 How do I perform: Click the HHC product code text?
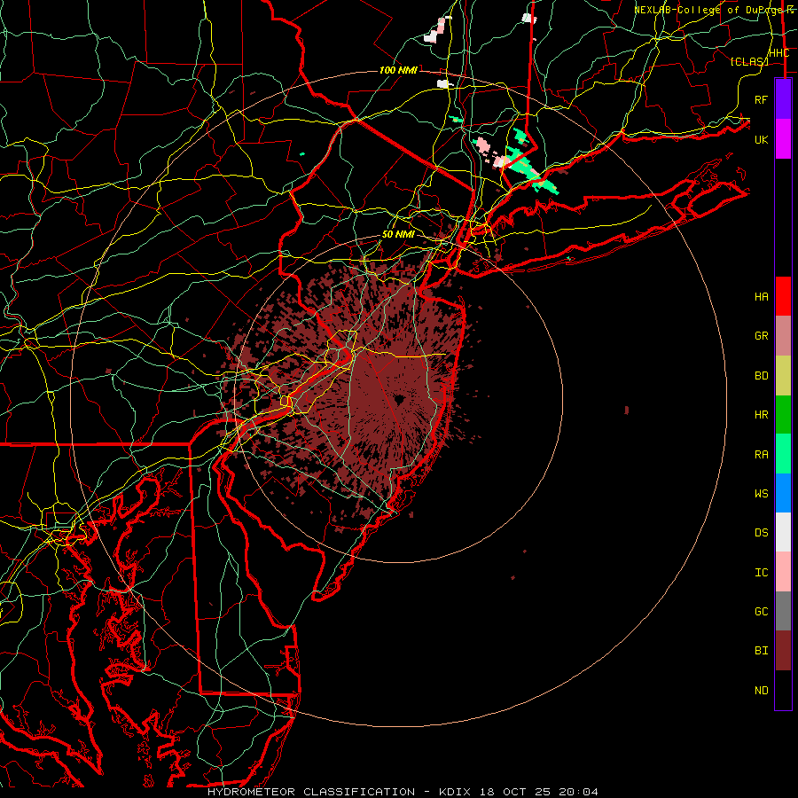point(779,53)
